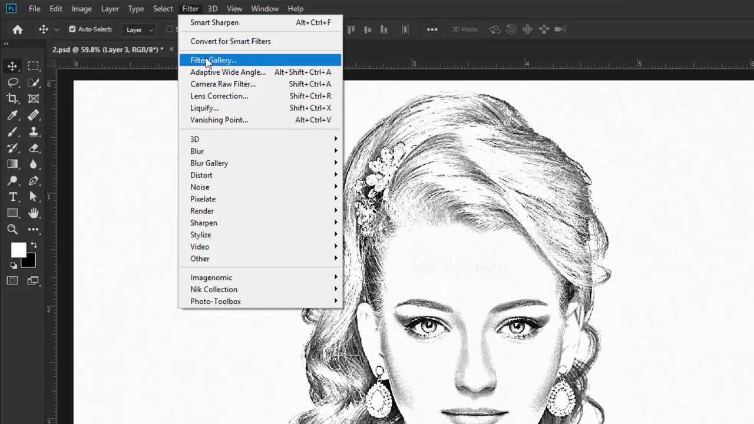
Task: Select the Hand tool
Action: click(34, 213)
